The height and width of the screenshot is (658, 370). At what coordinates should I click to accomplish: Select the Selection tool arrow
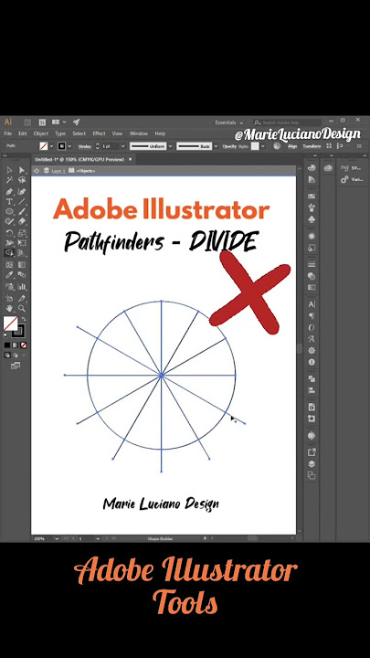coord(9,170)
